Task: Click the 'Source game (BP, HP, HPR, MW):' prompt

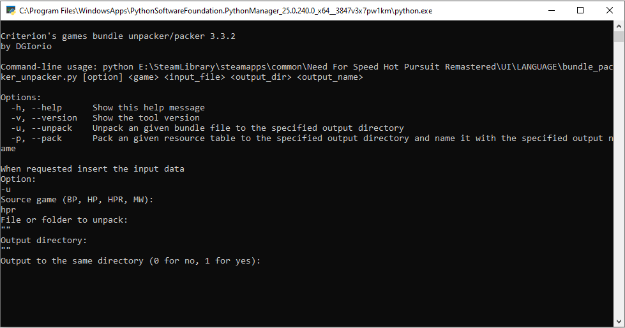Action: [x=77, y=200]
